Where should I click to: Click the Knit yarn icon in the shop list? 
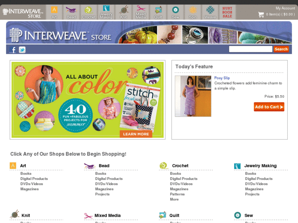15,214
